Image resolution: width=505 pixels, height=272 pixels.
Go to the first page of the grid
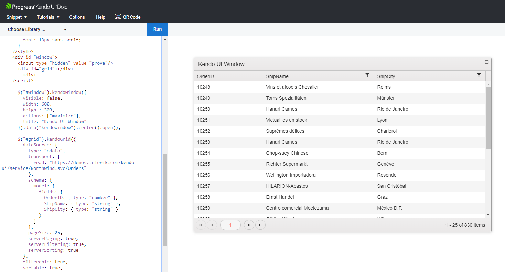tap(201, 225)
